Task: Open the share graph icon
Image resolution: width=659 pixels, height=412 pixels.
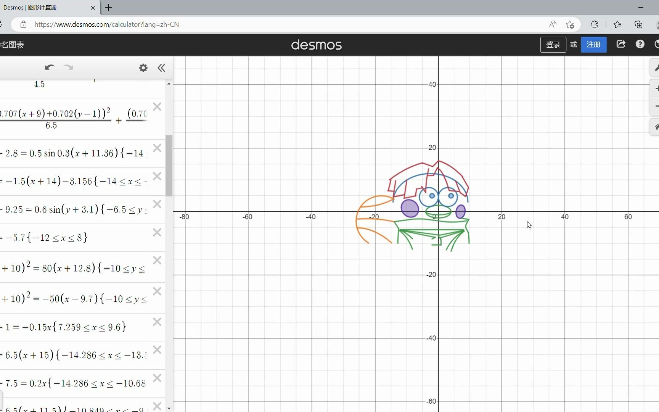Action: [x=621, y=44]
